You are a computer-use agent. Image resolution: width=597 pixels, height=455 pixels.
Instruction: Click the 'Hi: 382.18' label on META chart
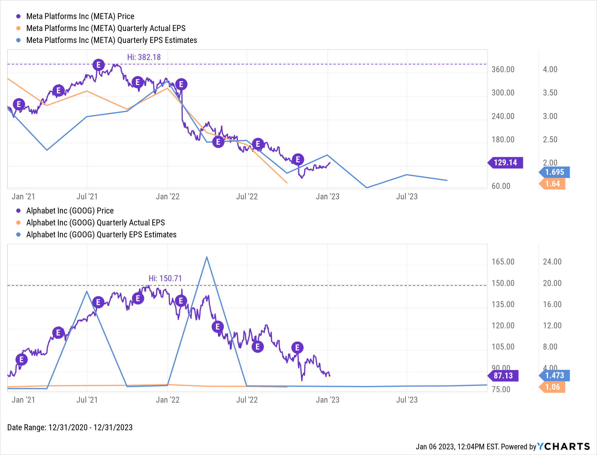144,57
